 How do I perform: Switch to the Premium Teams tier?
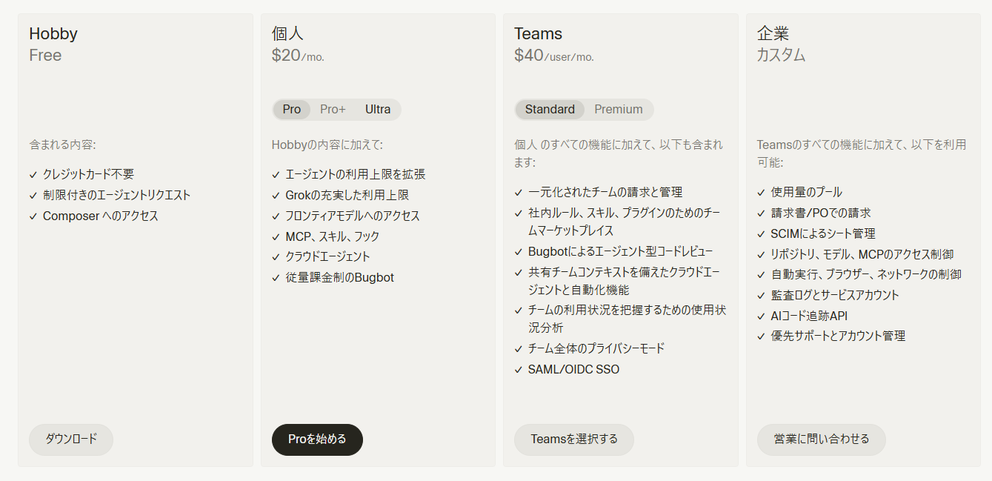click(619, 110)
